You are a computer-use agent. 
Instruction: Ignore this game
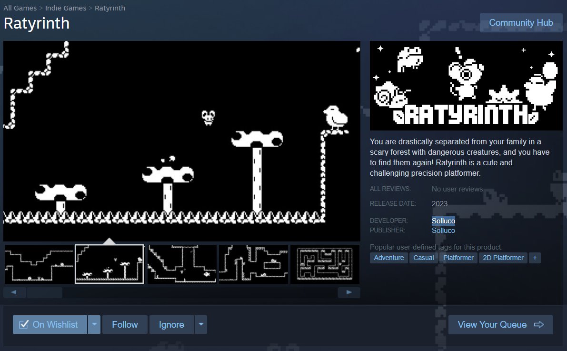point(171,325)
